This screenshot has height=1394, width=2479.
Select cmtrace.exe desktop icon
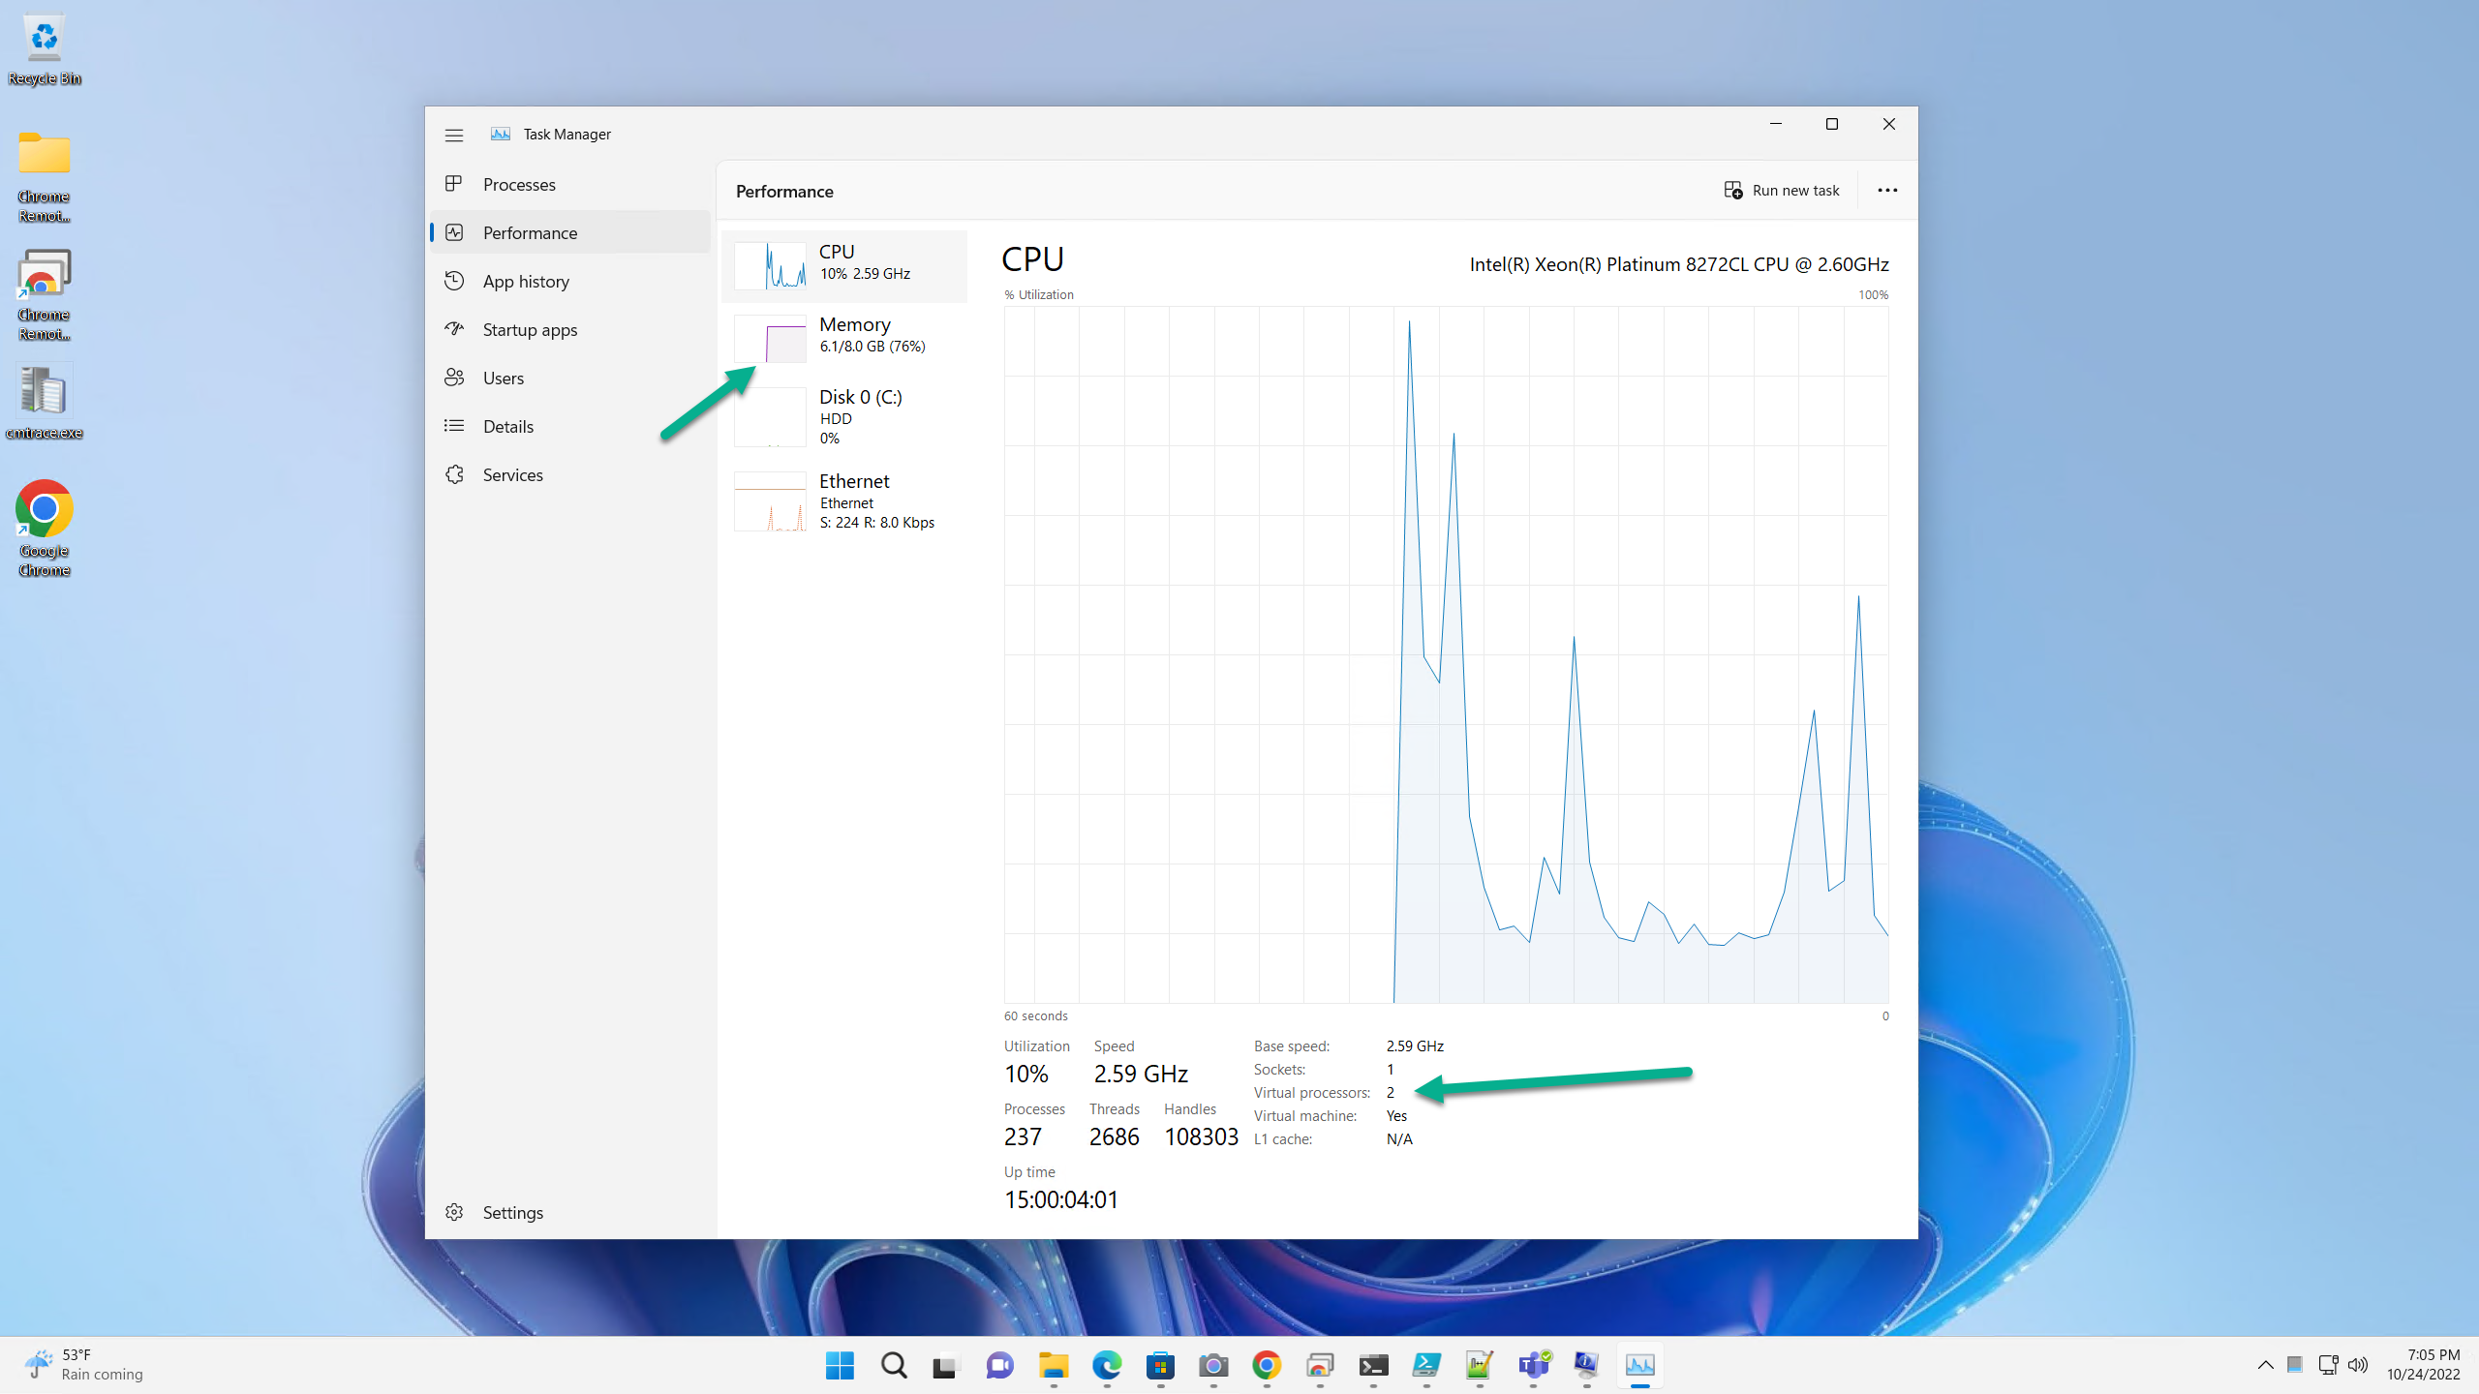click(44, 403)
